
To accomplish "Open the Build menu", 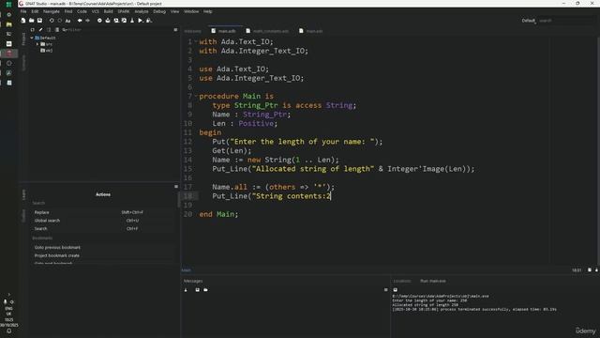I will 109,11.
